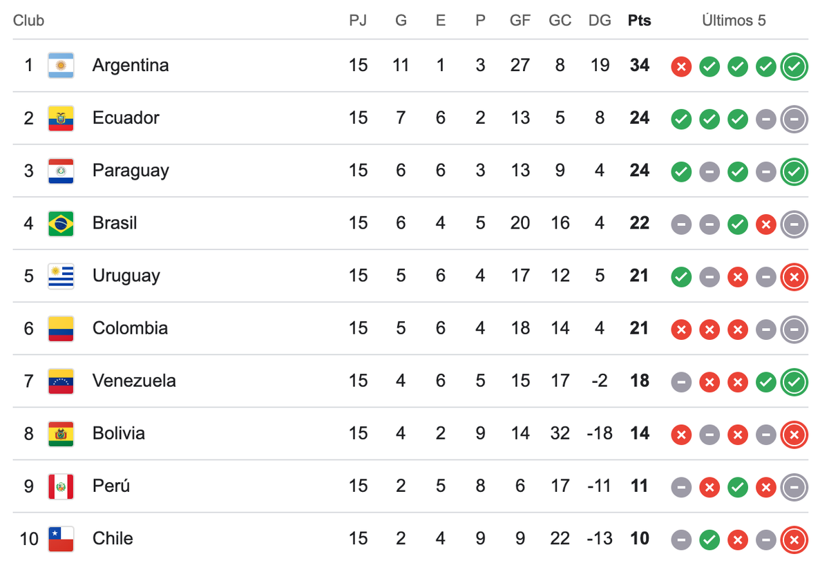Click the Venezuela flag icon
The width and height of the screenshot is (829, 572).
61,381
